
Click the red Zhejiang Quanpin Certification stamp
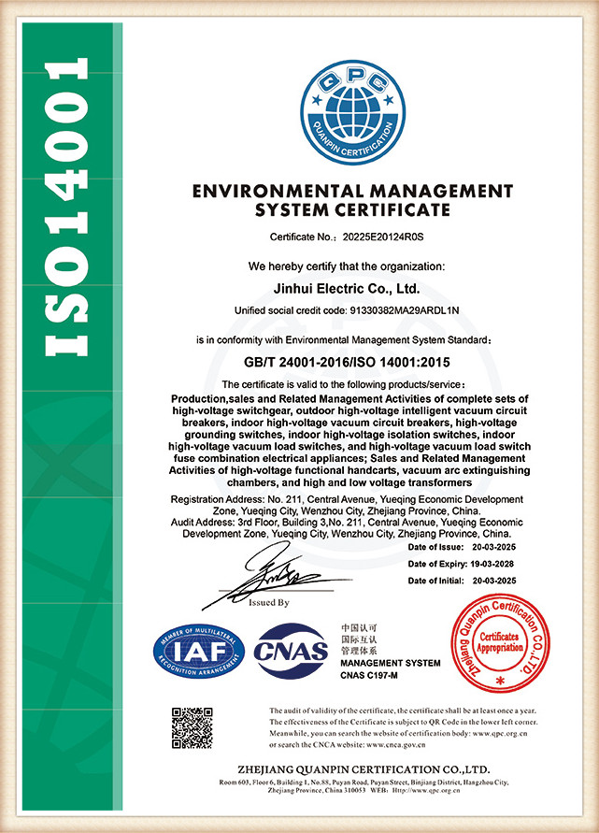coord(500,643)
